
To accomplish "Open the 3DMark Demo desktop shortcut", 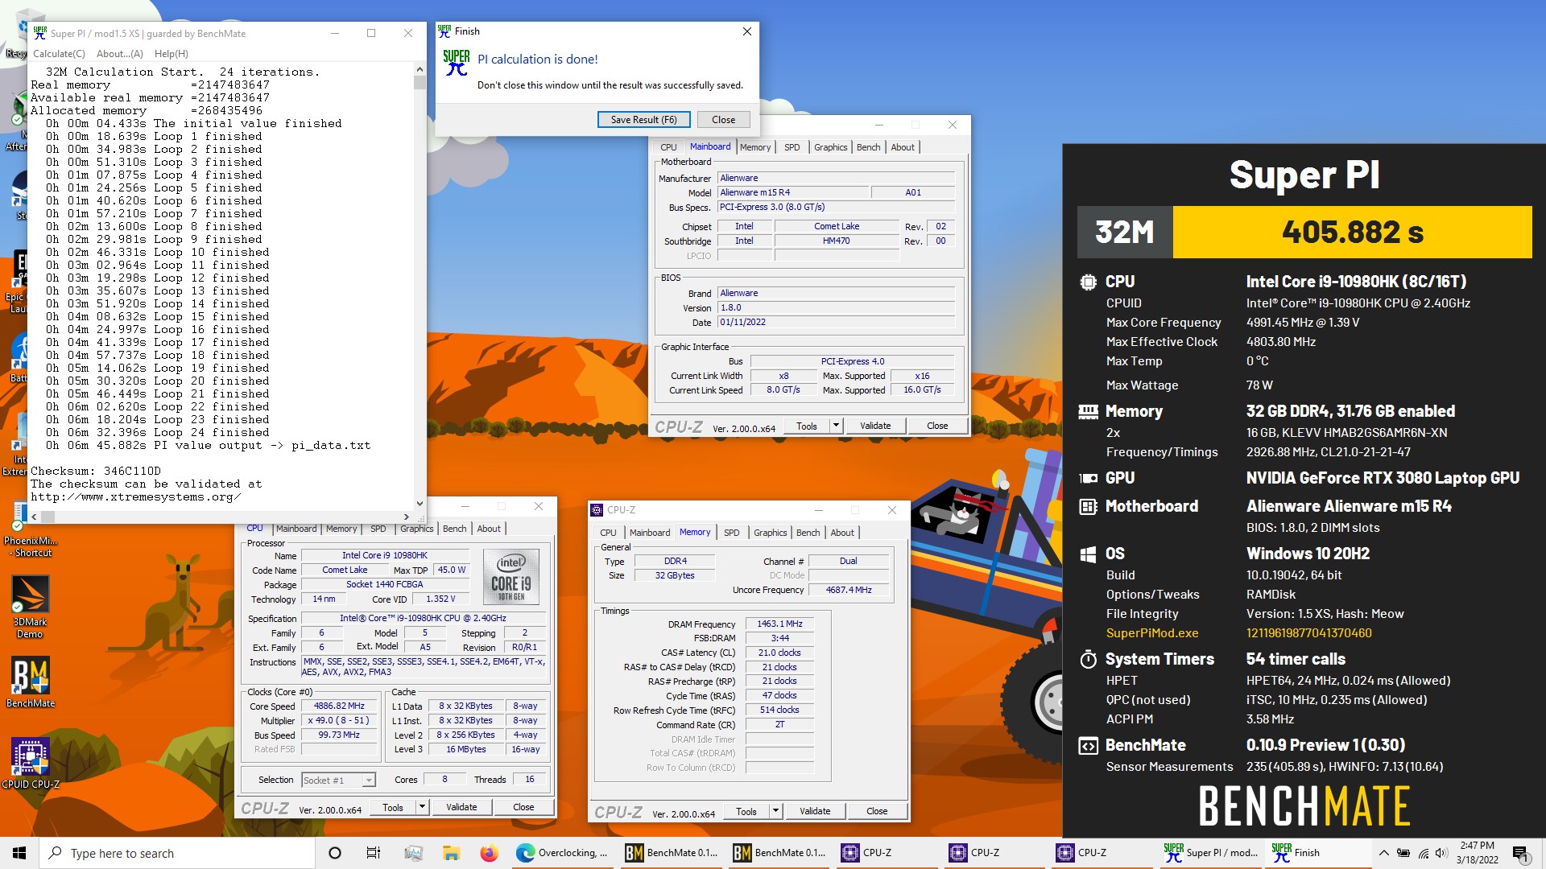I will click(30, 606).
